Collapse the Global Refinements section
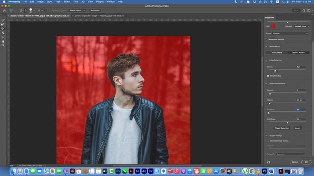Image resolution: width=314 pixels, height=176 pixels. point(266,84)
